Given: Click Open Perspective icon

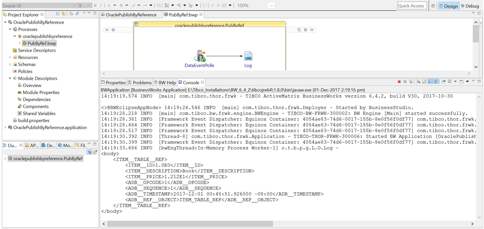Looking at the screenshot, I should coord(433,6).
